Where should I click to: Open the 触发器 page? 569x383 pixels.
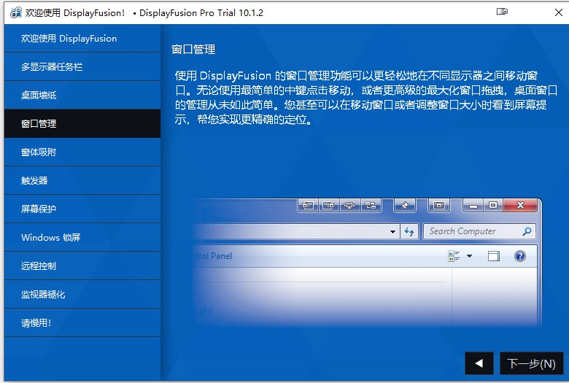(82, 180)
